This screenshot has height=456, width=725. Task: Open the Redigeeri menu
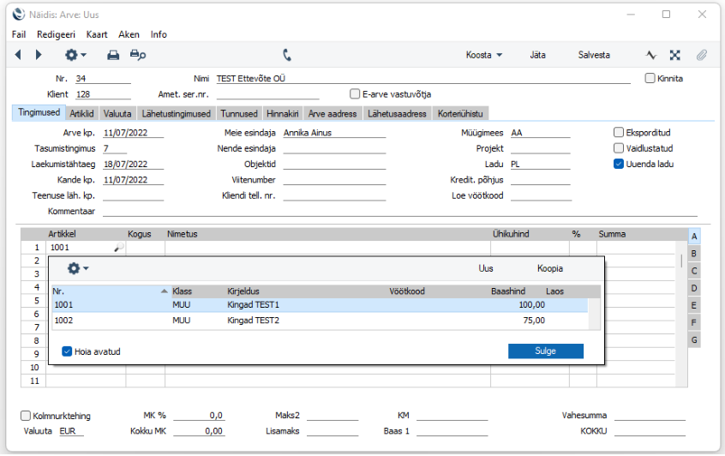(x=56, y=34)
